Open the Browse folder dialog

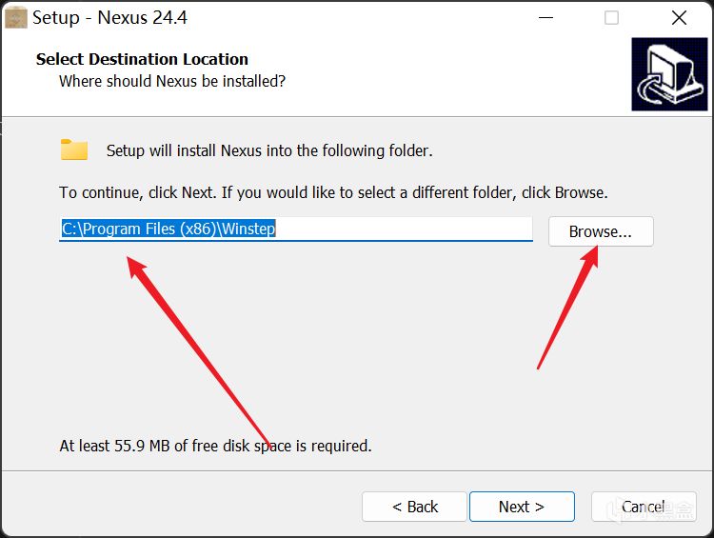coord(600,231)
